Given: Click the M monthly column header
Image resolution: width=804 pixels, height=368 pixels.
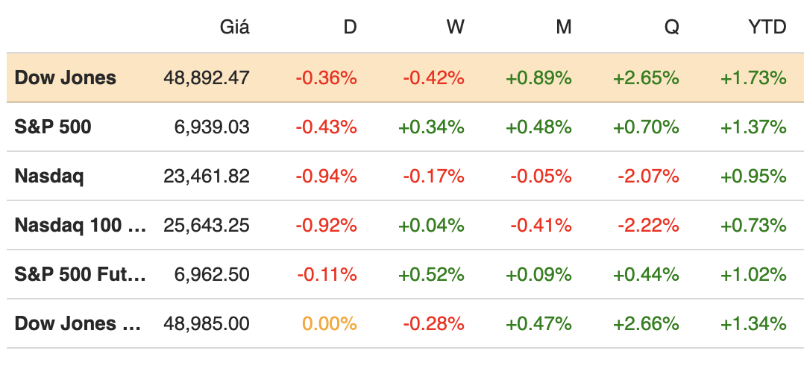Looking at the screenshot, I should [x=563, y=28].
